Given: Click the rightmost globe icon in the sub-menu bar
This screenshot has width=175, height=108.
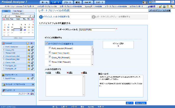Looking at the screenshot, I should click(x=171, y=7).
